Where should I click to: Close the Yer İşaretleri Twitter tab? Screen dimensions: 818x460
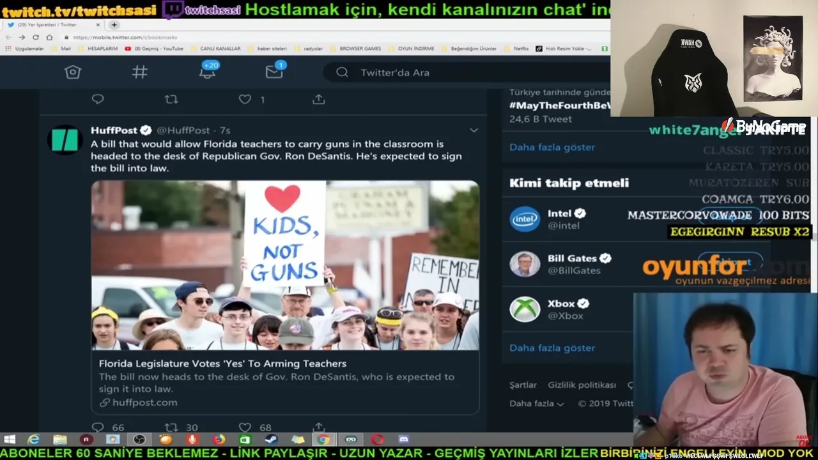tap(98, 25)
